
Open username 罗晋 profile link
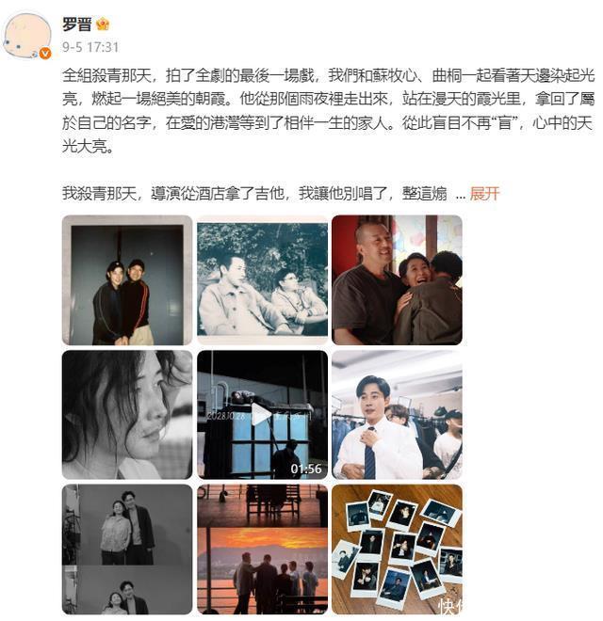click(76, 24)
